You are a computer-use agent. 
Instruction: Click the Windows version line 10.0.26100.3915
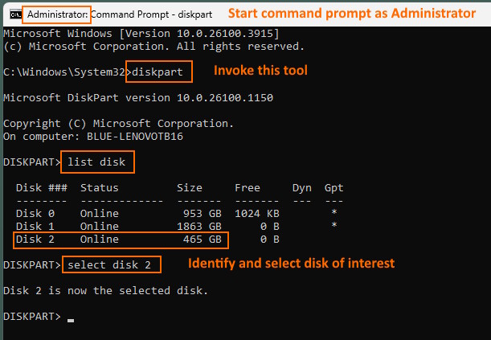pyautogui.click(x=141, y=34)
